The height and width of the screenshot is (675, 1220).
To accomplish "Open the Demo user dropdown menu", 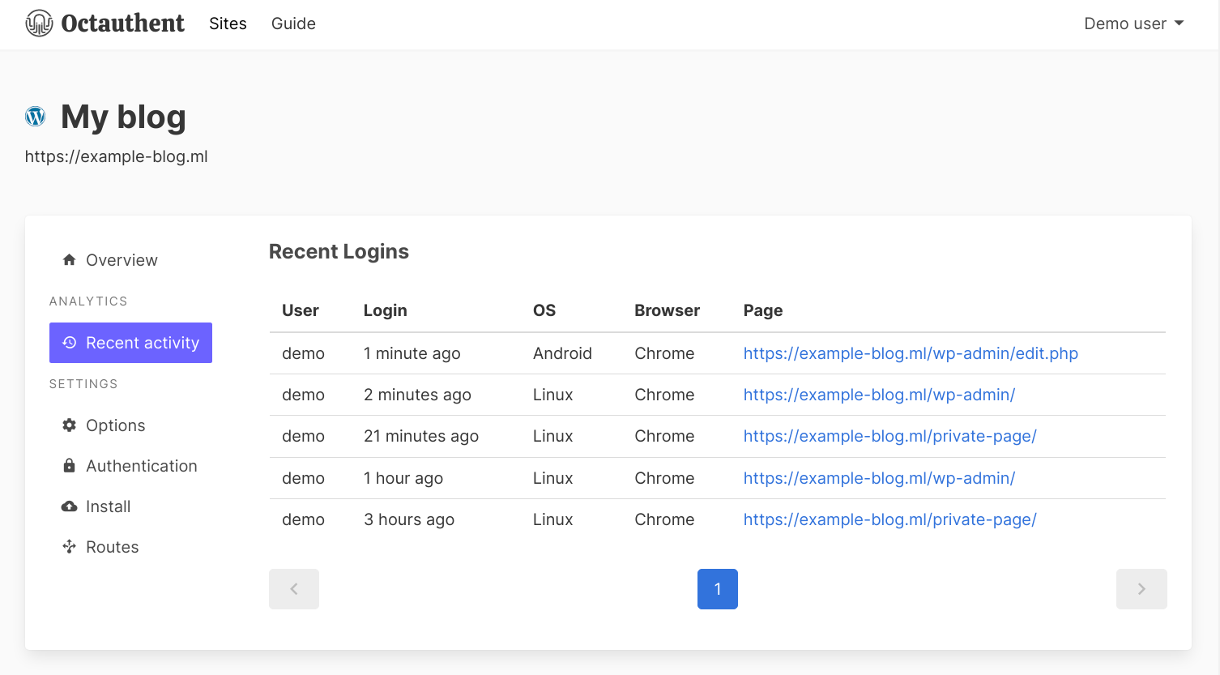I will coord(1134,23).
